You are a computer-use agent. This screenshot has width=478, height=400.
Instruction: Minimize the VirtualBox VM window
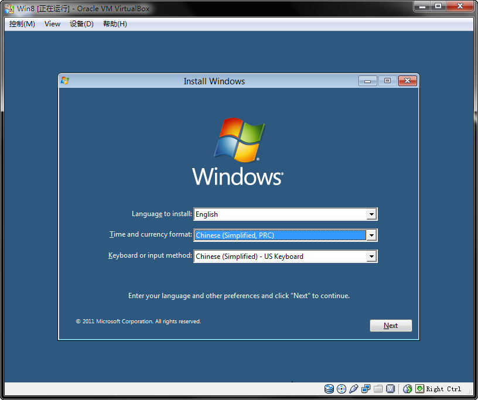point(422,6)
